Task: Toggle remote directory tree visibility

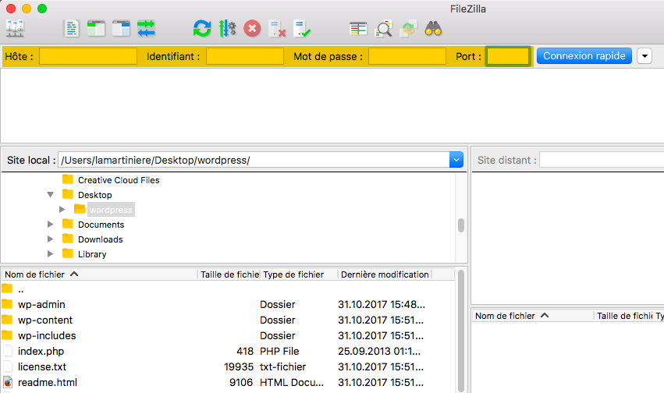Action: (x=121, y=29)
